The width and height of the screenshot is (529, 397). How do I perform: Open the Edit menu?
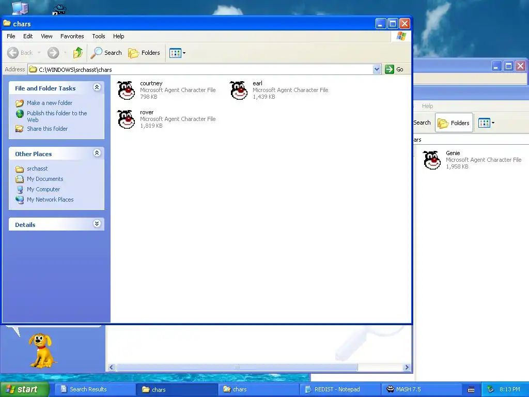click(28, 36)
